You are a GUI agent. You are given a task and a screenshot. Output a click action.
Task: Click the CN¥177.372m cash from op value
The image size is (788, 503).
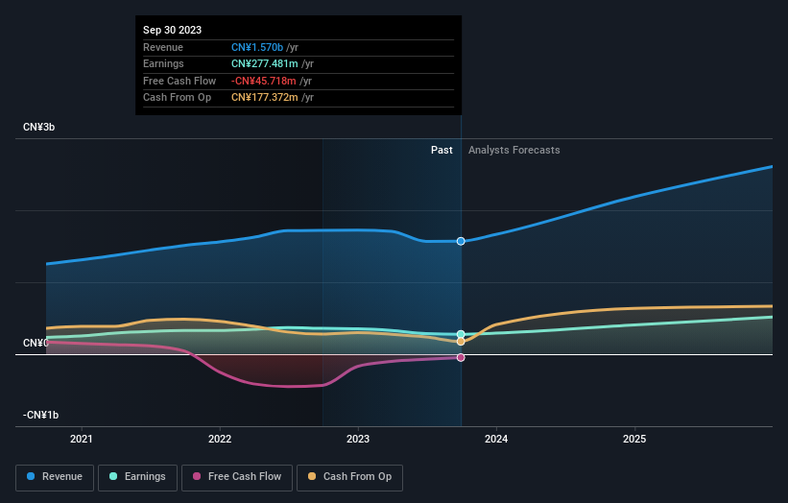coord(265,98)
